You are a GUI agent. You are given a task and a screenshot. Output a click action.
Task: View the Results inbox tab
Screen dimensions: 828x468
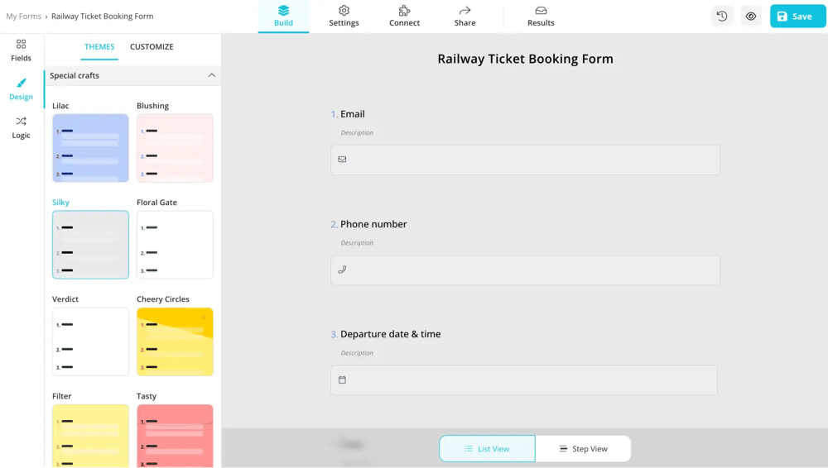[541, 16]
